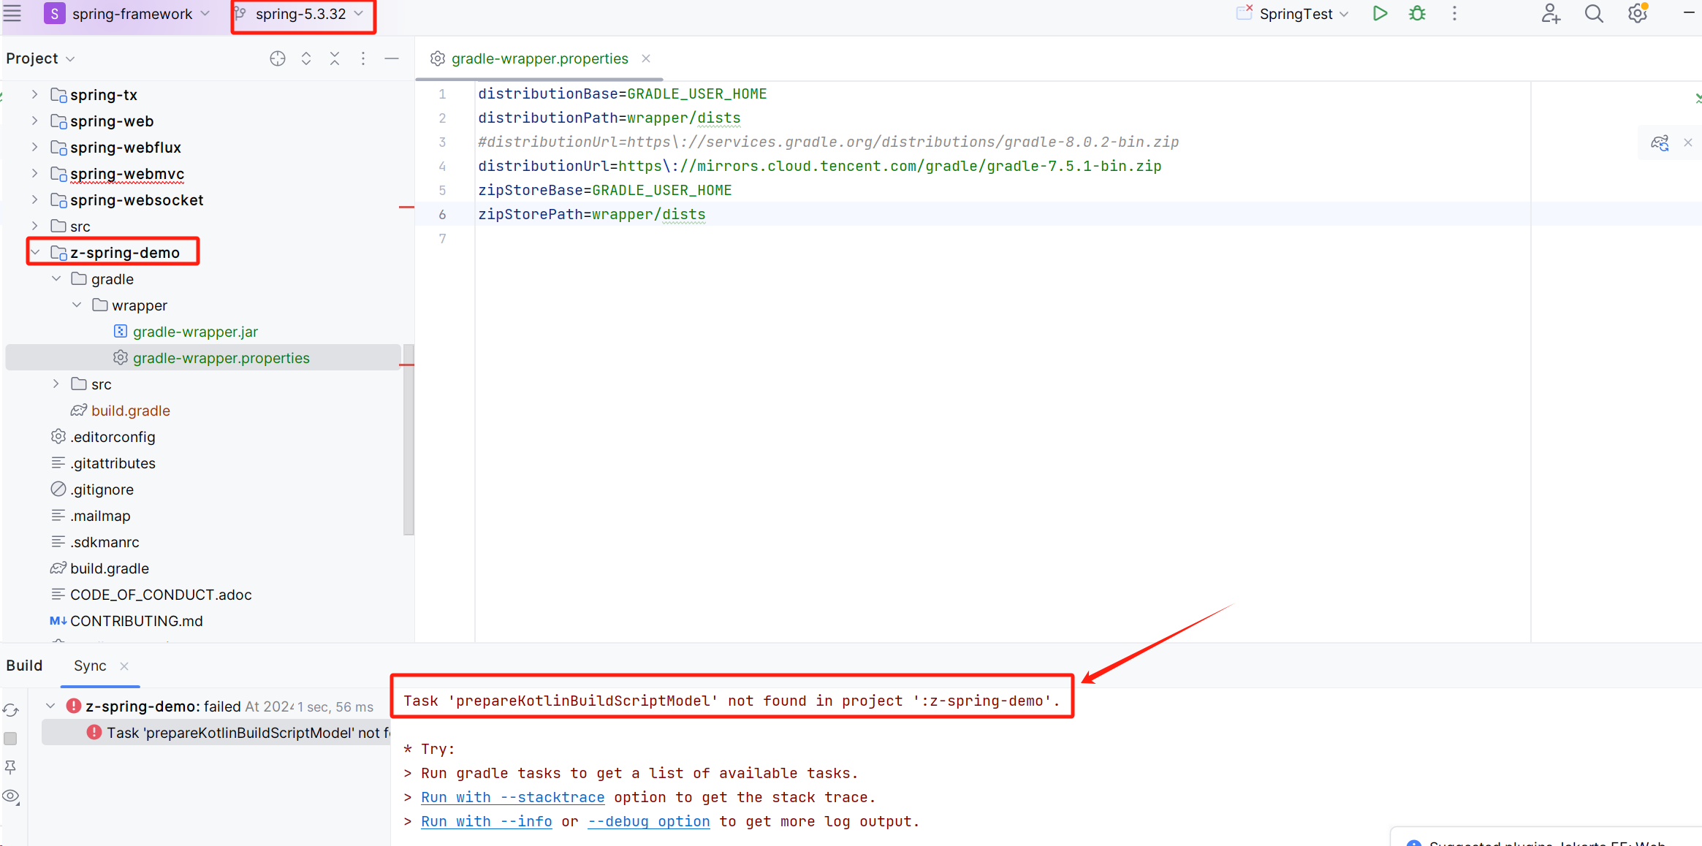Image resolution: width=1702 pixels, height=846 pixels.
Task: Open Search Everywhere magnifier
Action: [x=1594, y=14]
